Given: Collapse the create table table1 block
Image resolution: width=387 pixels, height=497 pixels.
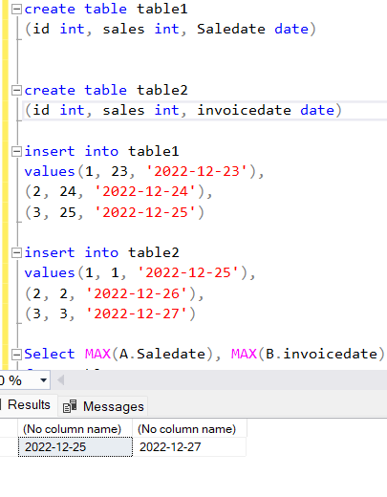Looking at the screenshot, I should [x=16, y=10].
